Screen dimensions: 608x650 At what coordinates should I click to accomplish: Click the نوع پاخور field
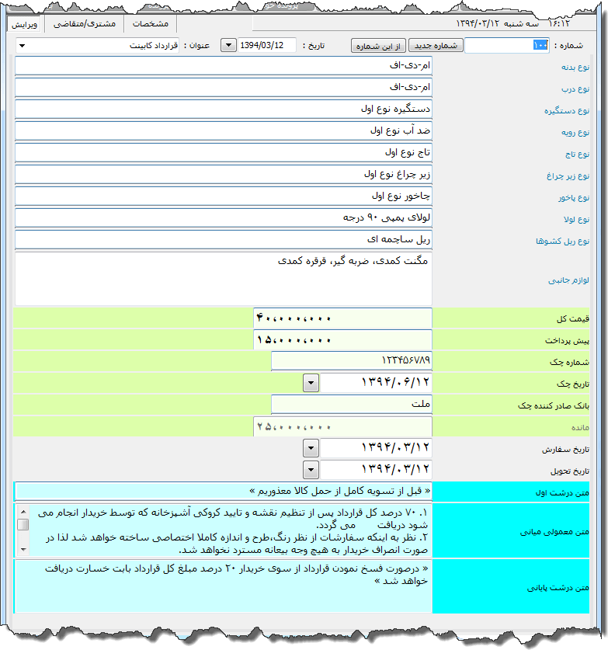pyautogui.click(x=224, y=196)
